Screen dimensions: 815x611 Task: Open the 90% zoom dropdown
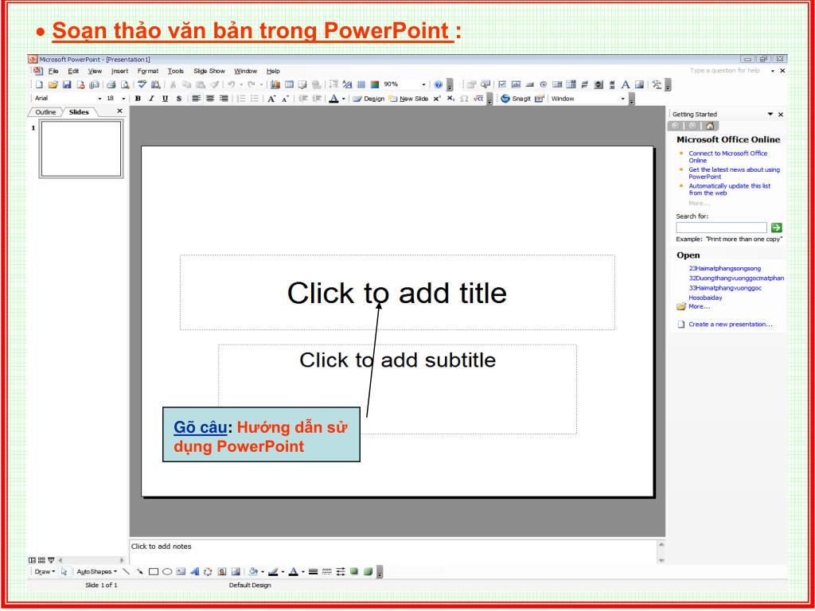[x=423, y=84]
